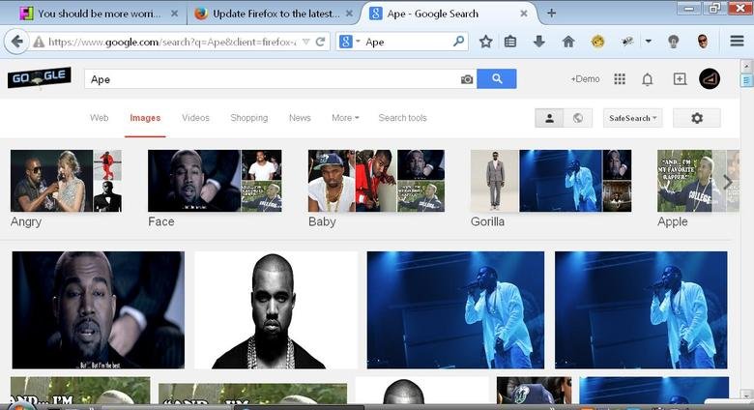Click the blue Google search button
Image resolution: width=754 pixels, height=410 pixels.
pyautogui.click(x=497, y=79)
